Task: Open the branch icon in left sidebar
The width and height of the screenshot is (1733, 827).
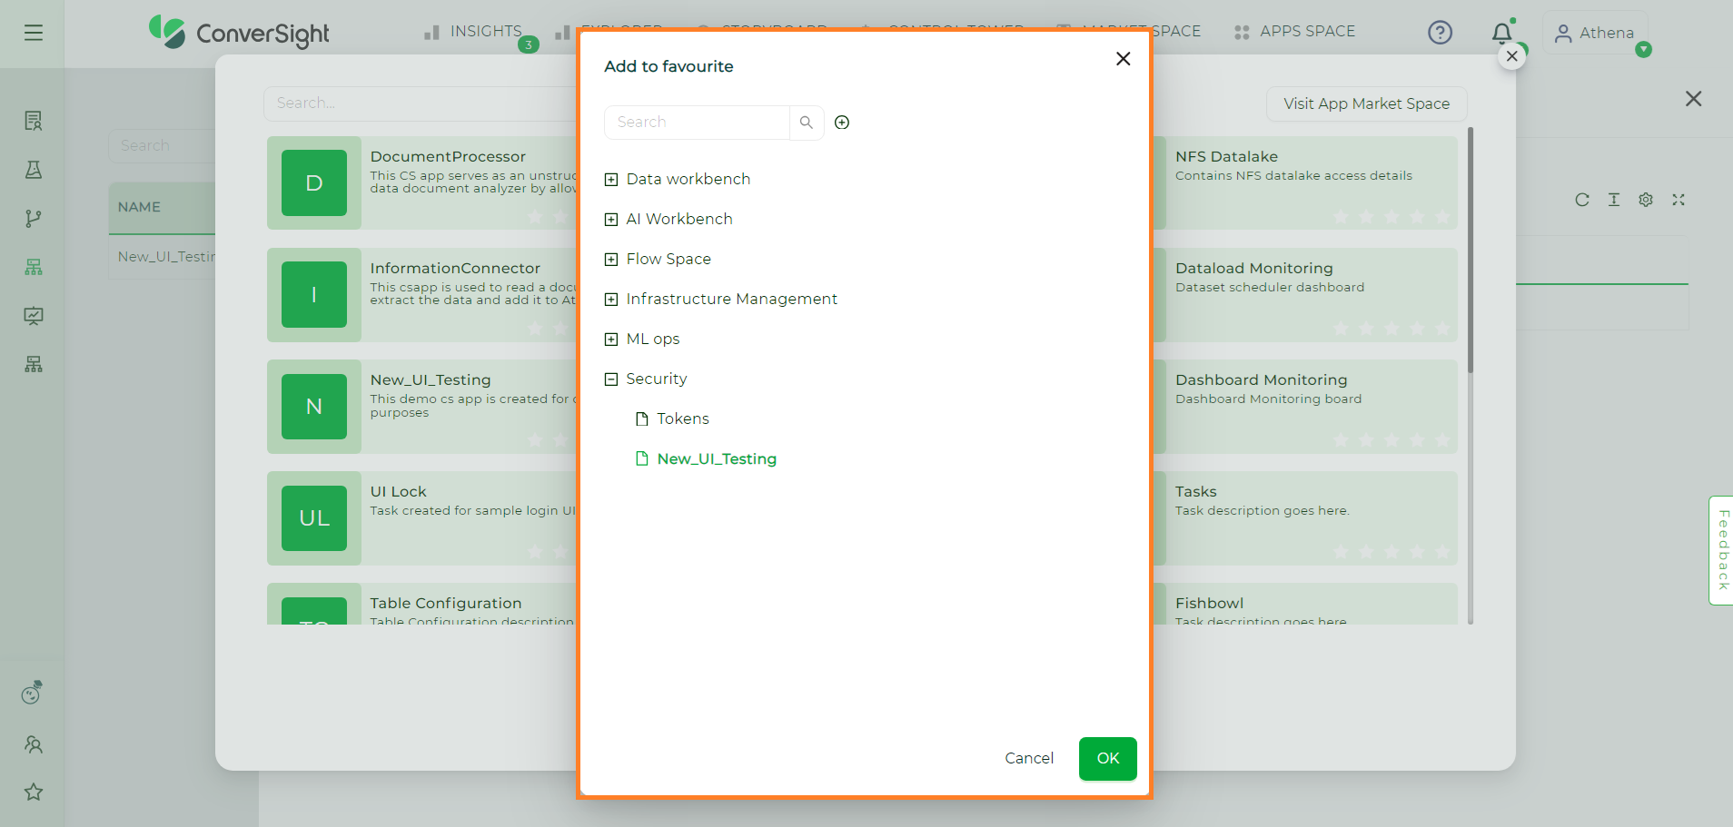Action: tap(34, 219)
